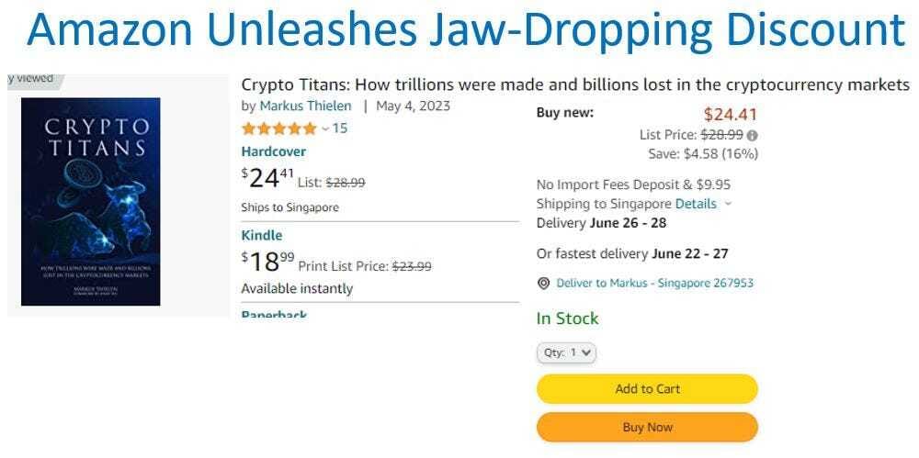Open the 15 ratings count link

340,128
